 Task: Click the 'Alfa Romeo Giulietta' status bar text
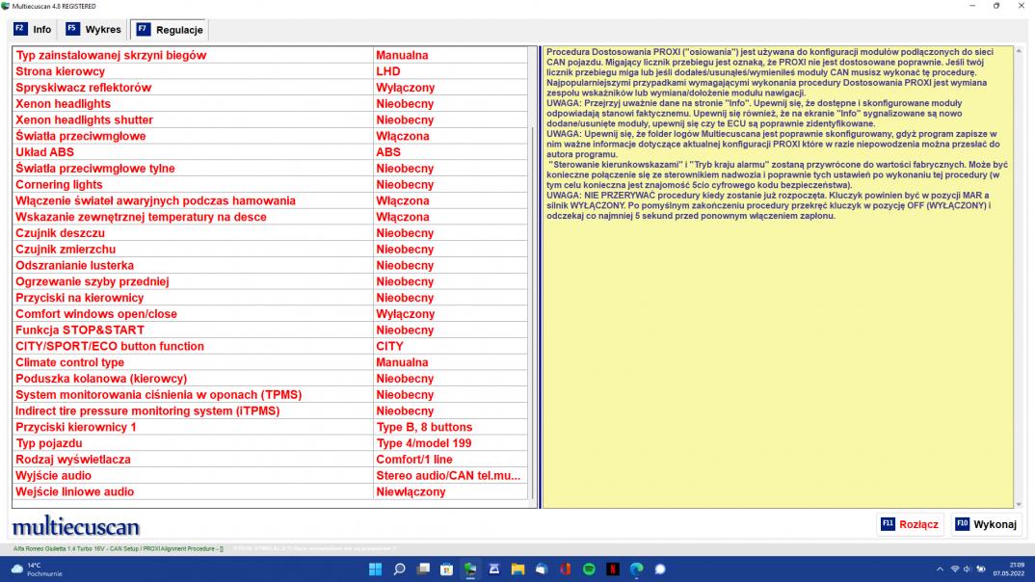tap(119, 548)
